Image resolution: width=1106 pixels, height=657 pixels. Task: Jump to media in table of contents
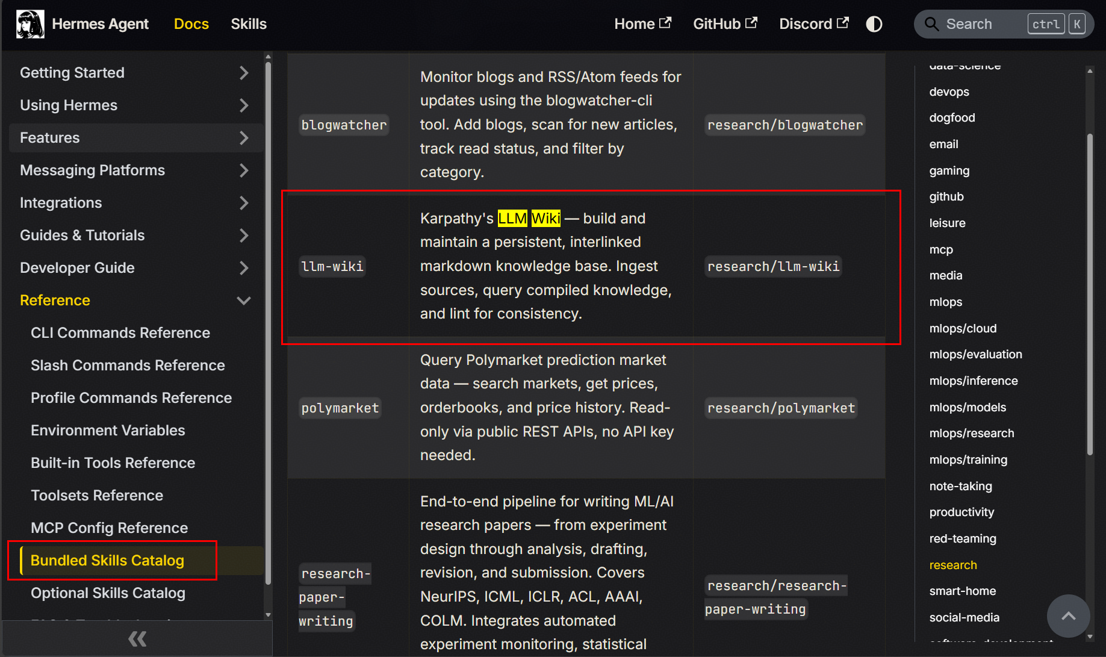(946, 275)
